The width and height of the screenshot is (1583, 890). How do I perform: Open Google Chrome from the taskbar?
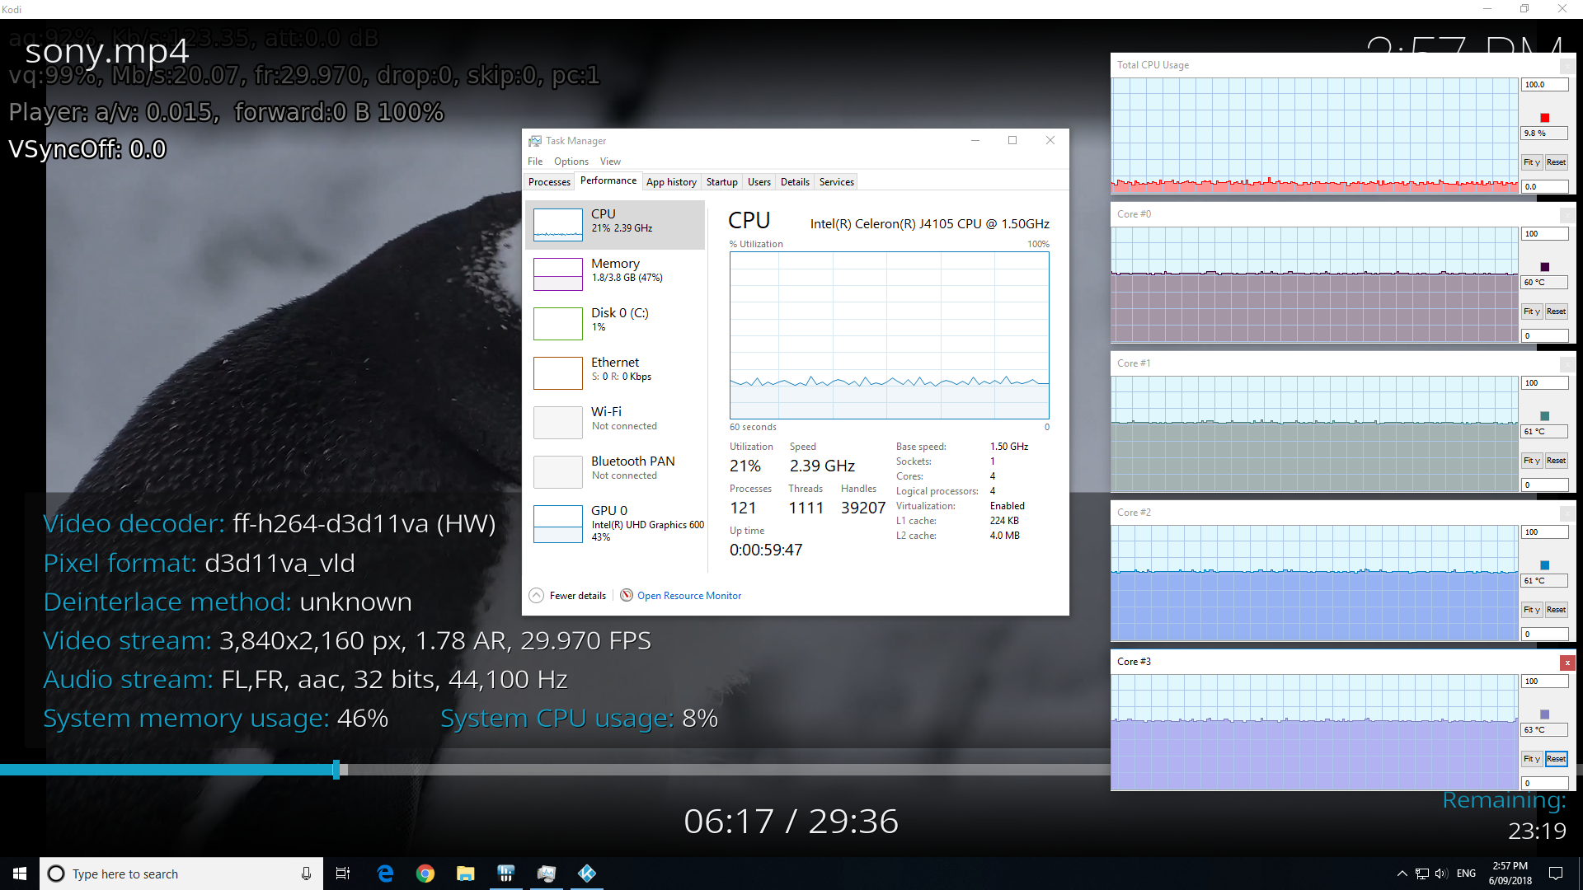click(x=425, y=874)
